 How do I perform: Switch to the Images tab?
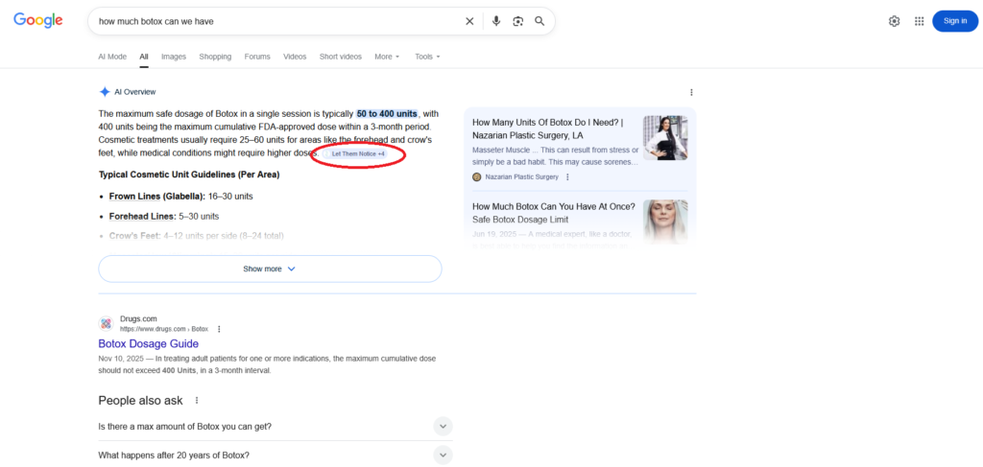(174, 57)
